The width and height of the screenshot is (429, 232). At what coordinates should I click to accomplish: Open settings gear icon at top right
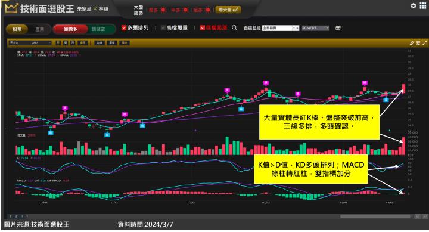coord(413,6)
